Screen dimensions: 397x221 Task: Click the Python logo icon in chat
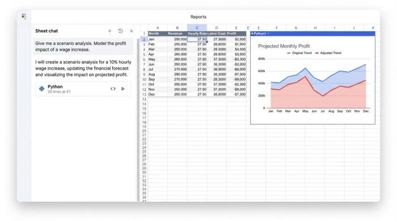pos(42,89)
